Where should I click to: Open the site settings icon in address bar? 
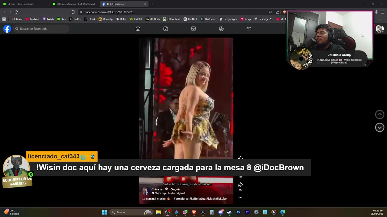(81, 12)
